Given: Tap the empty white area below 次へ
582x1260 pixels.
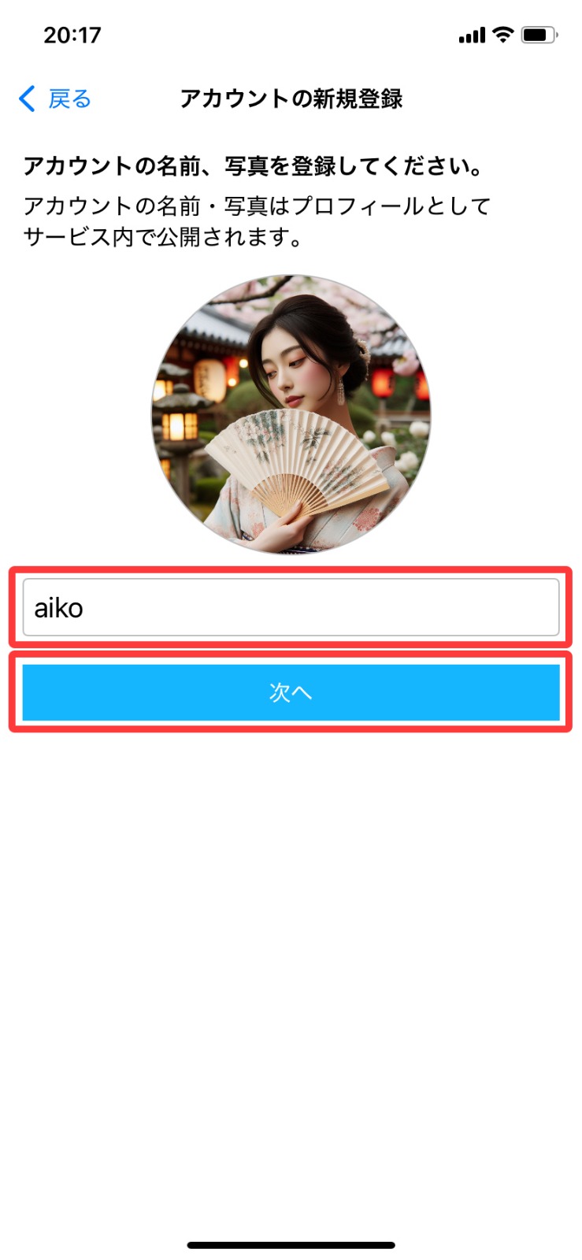Looking at the screenshot, I should coord(291,976).
